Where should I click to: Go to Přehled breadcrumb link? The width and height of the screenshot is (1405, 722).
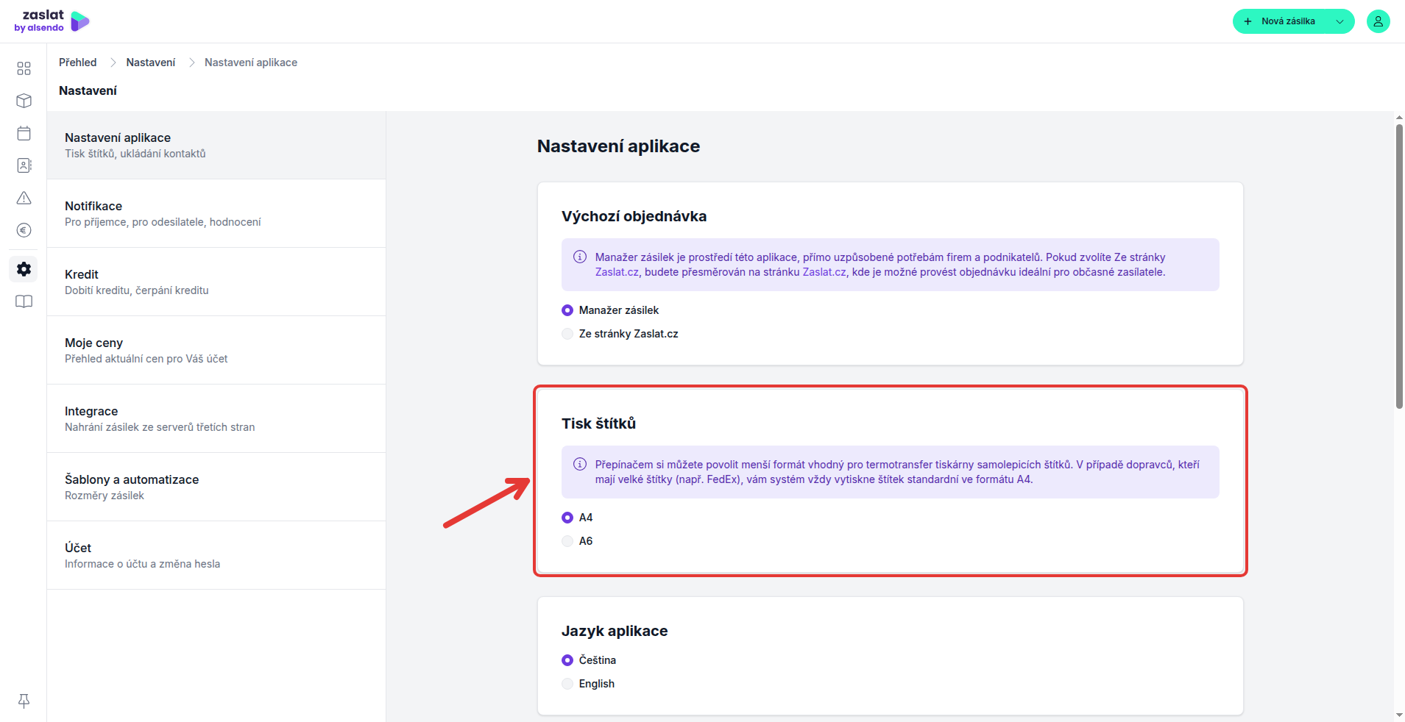pos(78,62)
